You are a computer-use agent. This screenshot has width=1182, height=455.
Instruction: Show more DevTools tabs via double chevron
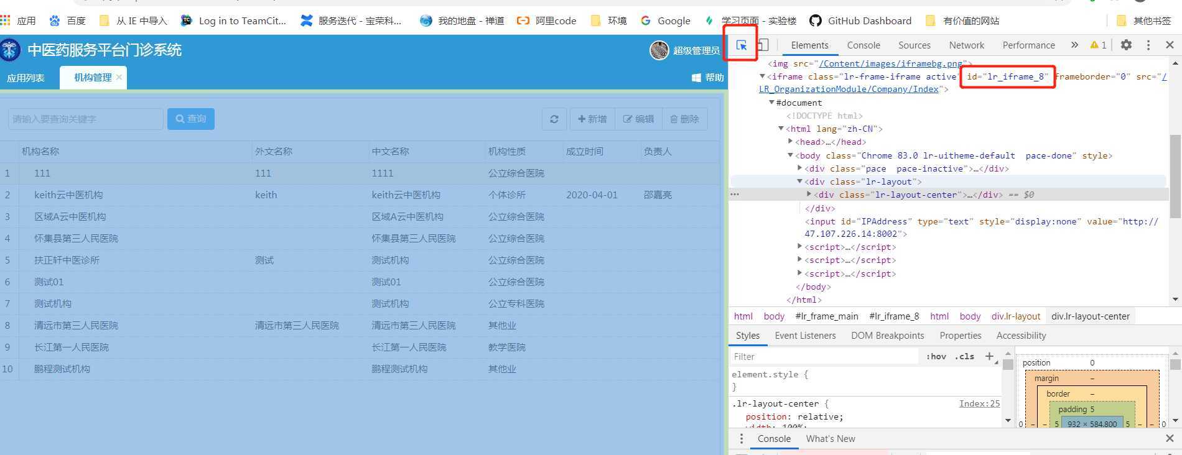tap(1074, 45)
